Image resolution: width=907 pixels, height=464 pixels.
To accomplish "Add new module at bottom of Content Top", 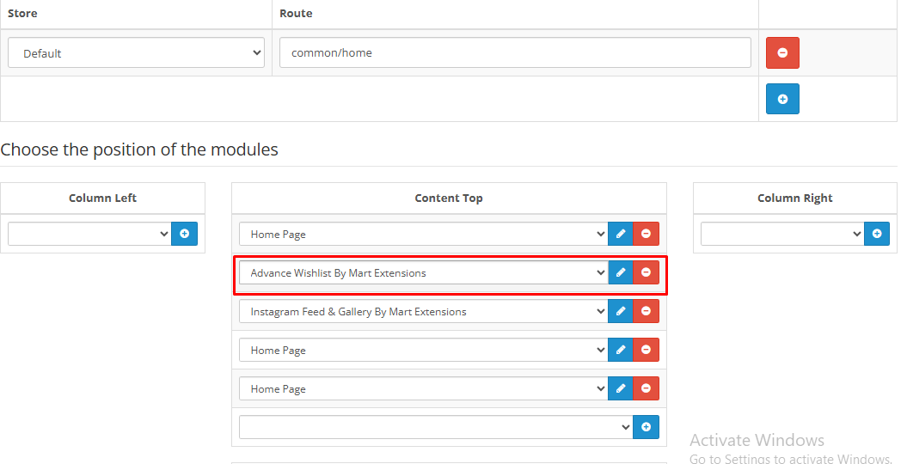I will click(647, 427).
